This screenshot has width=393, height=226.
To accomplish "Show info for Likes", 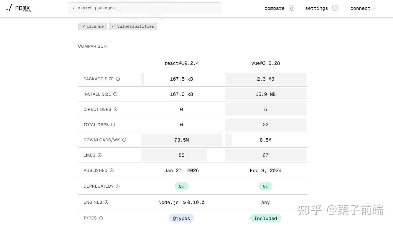I will [100, 155].
